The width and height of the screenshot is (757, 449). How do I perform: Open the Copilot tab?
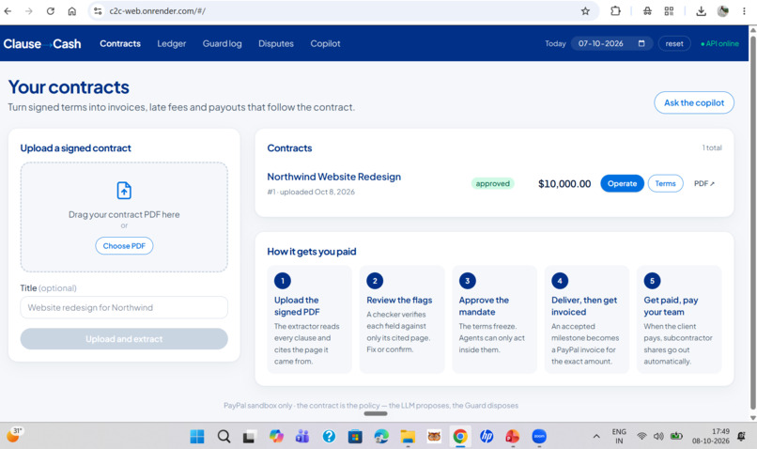pyautogui.click(x=325, y=43)
